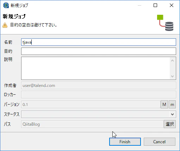Screen dimensions: 180x151
Task: Maximize the 新規ジョブ window
Action: click(x=155, y=5)
